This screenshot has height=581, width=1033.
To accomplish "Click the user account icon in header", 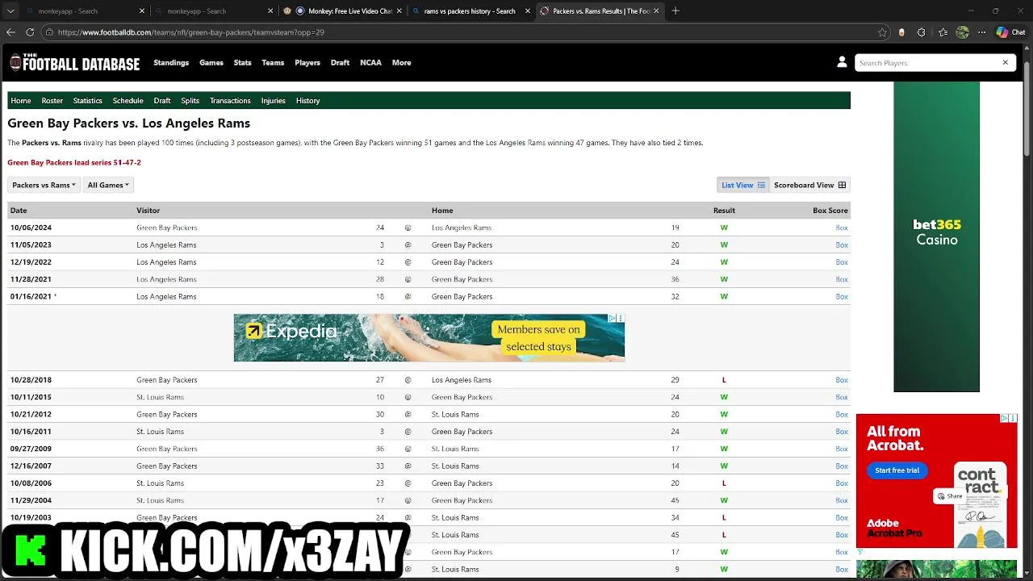I will tap(842, 62).
